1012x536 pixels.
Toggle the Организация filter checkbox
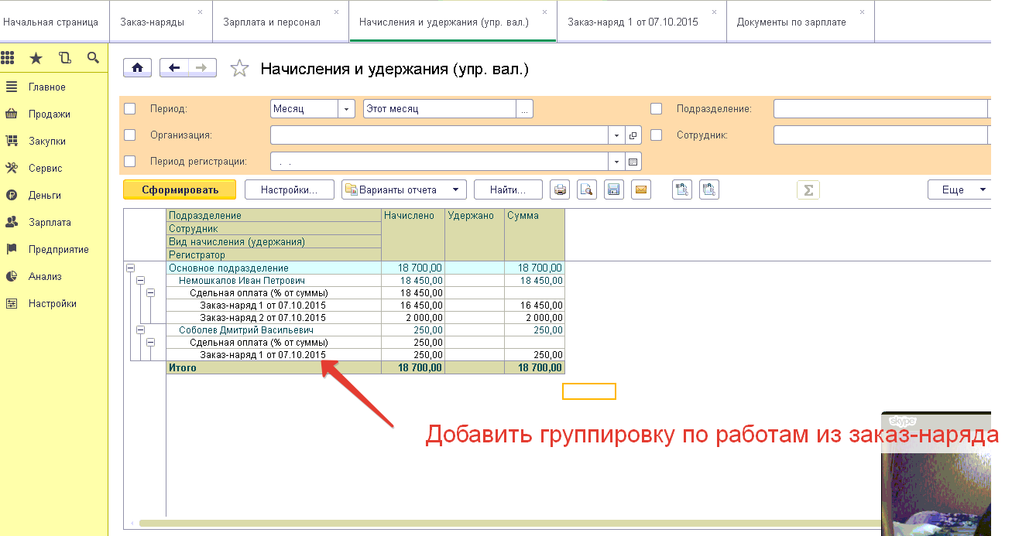pyautogui.click(x=130, y=135)
